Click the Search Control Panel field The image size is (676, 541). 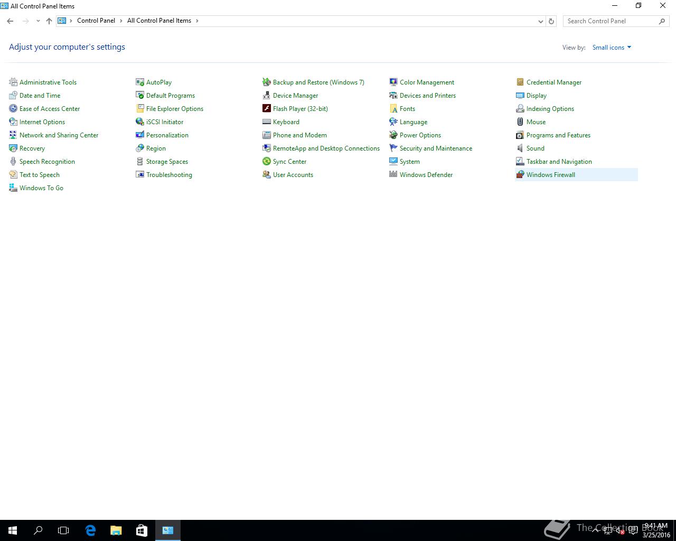coord(616,21)
